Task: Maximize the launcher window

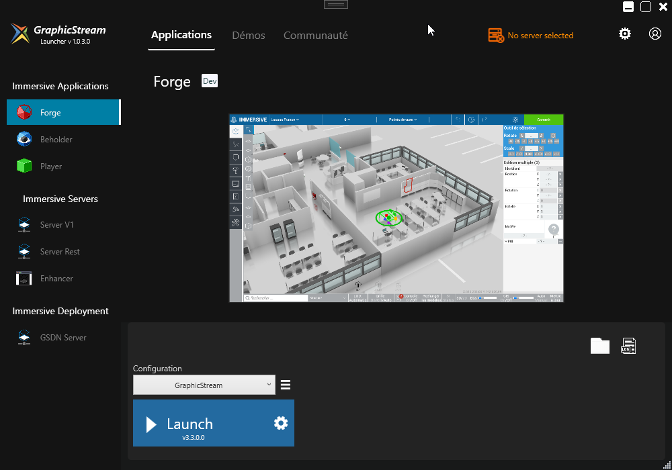Action: point(646,7)
